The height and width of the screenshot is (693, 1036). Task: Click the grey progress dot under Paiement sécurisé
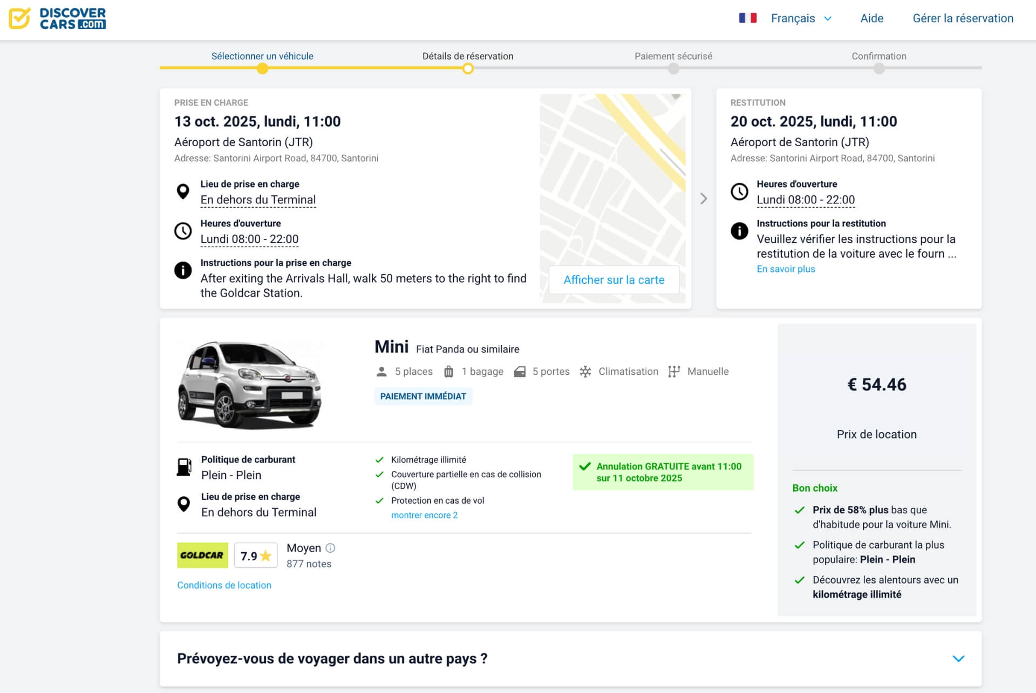click(673, 68)
